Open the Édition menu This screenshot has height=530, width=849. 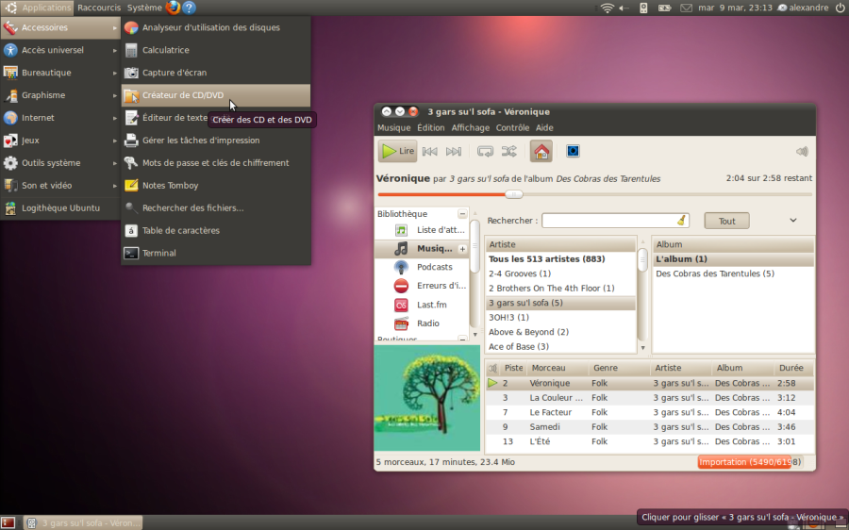pos(430,127)
